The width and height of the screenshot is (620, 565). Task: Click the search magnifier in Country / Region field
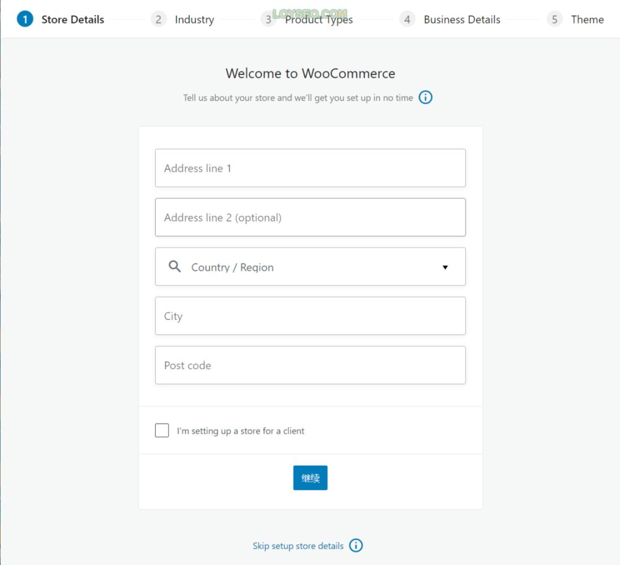point(174,266)
